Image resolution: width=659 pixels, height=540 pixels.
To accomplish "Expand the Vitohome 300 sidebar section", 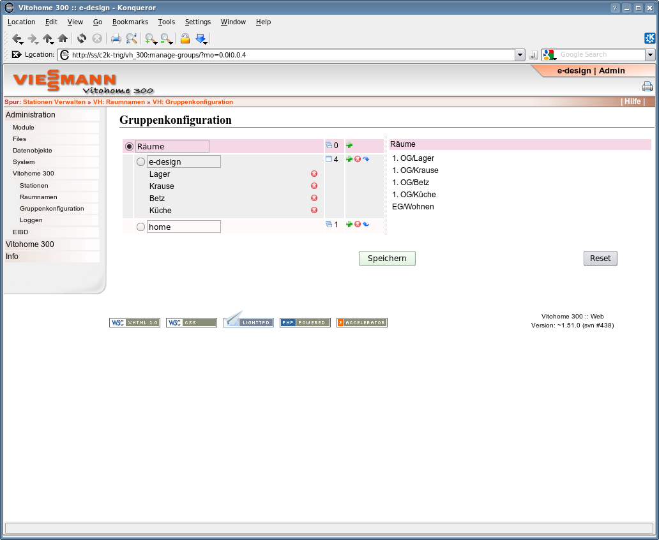I will point(30,244).
